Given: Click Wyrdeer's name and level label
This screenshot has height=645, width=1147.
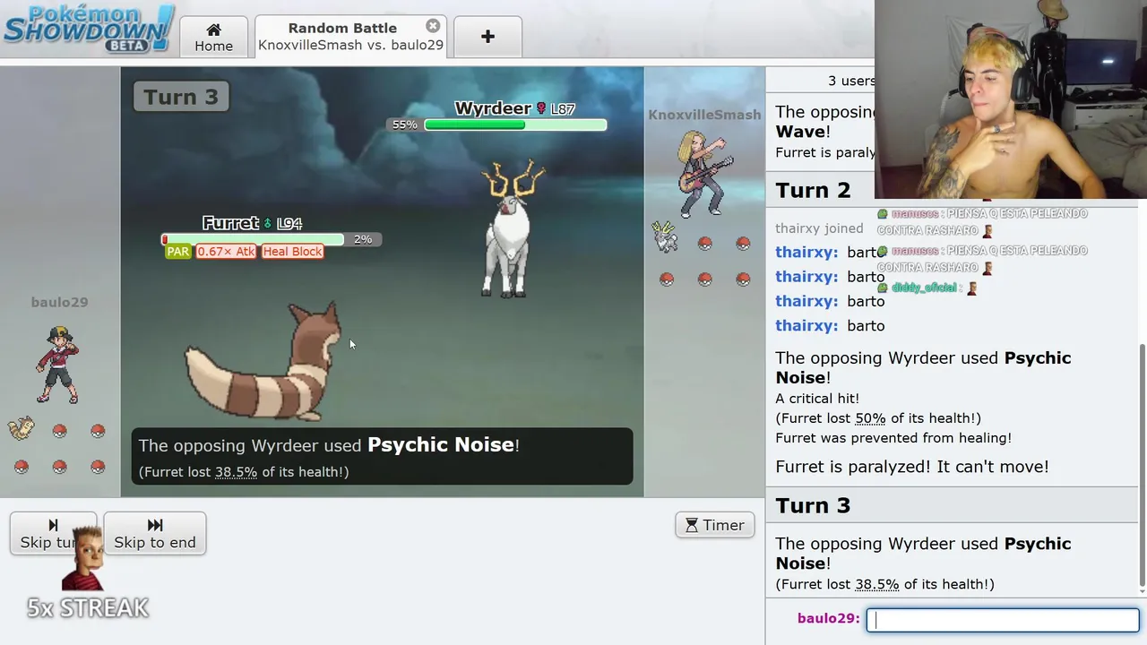Looking at the screenshot, I should (514, 108).
